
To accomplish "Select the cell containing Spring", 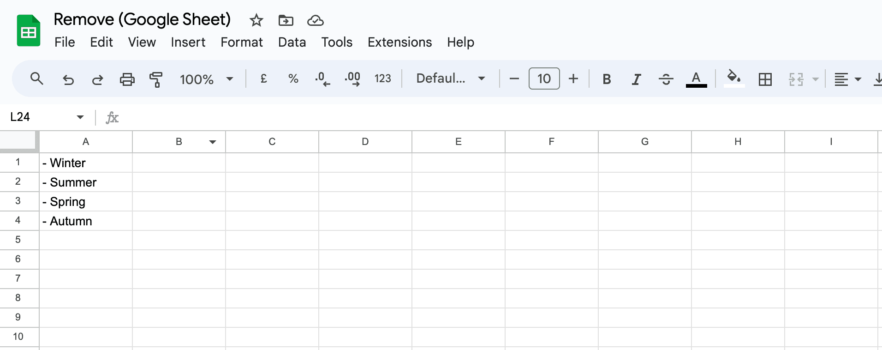I will (x=85, y=201).
